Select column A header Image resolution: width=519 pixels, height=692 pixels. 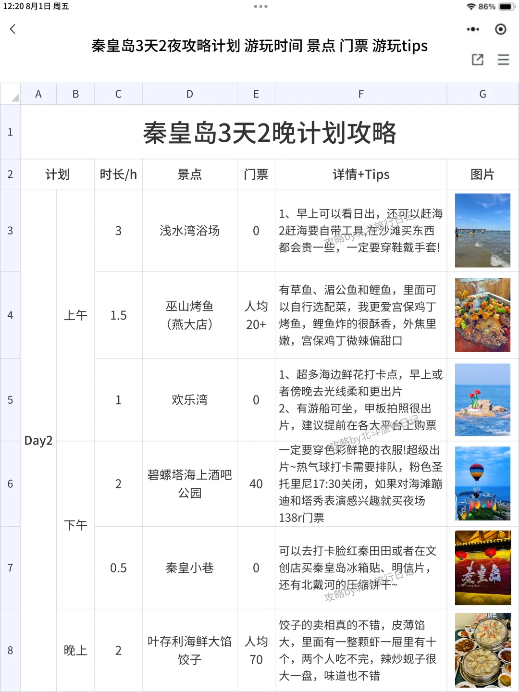(38, 94)
